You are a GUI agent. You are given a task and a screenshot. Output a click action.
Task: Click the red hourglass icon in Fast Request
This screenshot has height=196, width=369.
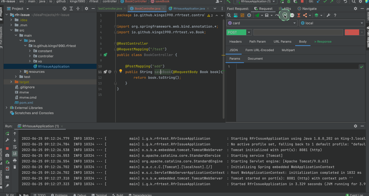(x=299, y=15)
